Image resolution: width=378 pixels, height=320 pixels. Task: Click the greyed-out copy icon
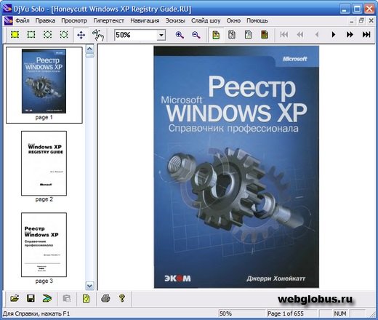[x=67, y=298]
